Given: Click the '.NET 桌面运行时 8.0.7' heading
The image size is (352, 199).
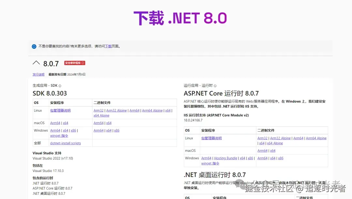Looking at the screenshot, I should click(214, 175).
